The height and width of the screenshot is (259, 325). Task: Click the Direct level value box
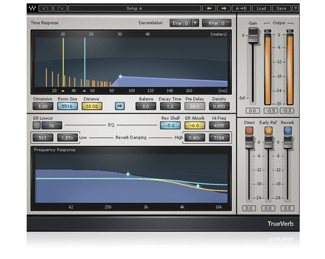pyautogui.click(x=249, y=208)
